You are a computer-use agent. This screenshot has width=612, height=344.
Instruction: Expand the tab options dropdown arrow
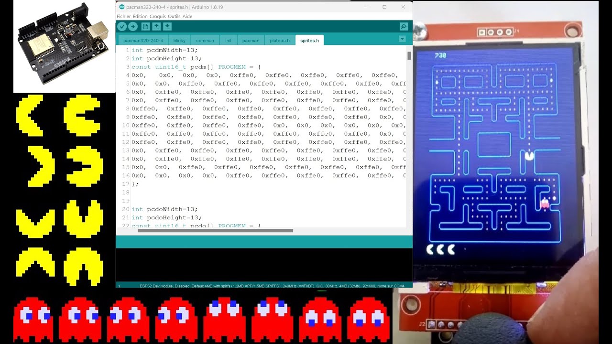click(403, 39)
